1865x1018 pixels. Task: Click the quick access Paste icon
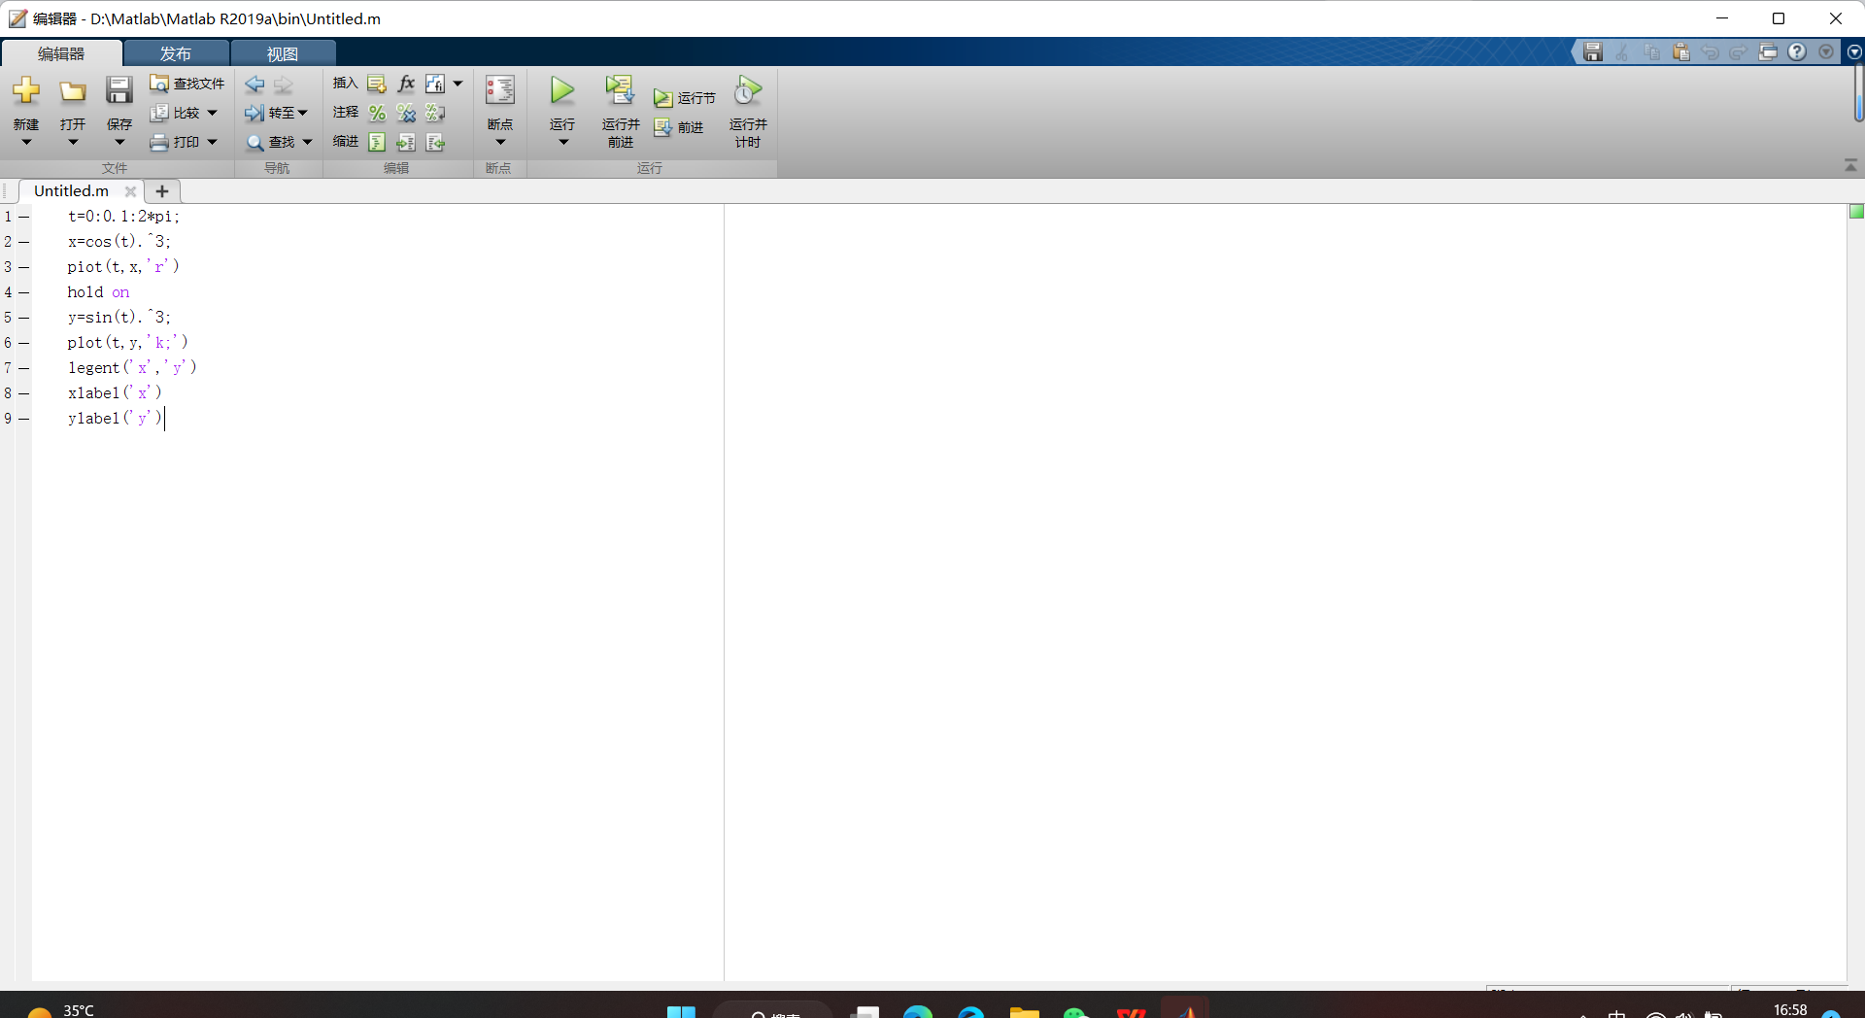[1681, 52]
